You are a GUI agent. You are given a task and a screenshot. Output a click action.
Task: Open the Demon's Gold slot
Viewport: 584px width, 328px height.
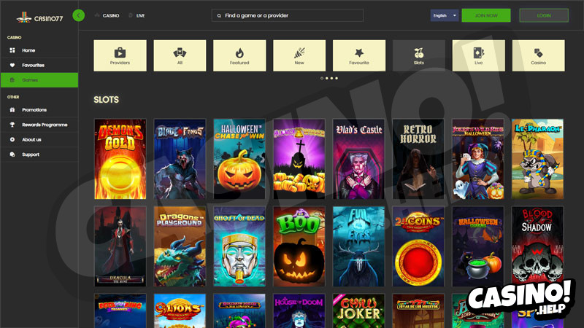[120, 159]
